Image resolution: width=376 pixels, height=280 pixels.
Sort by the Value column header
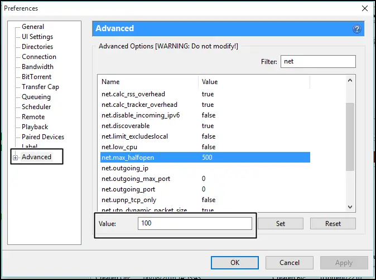click(x=254, y=82)
